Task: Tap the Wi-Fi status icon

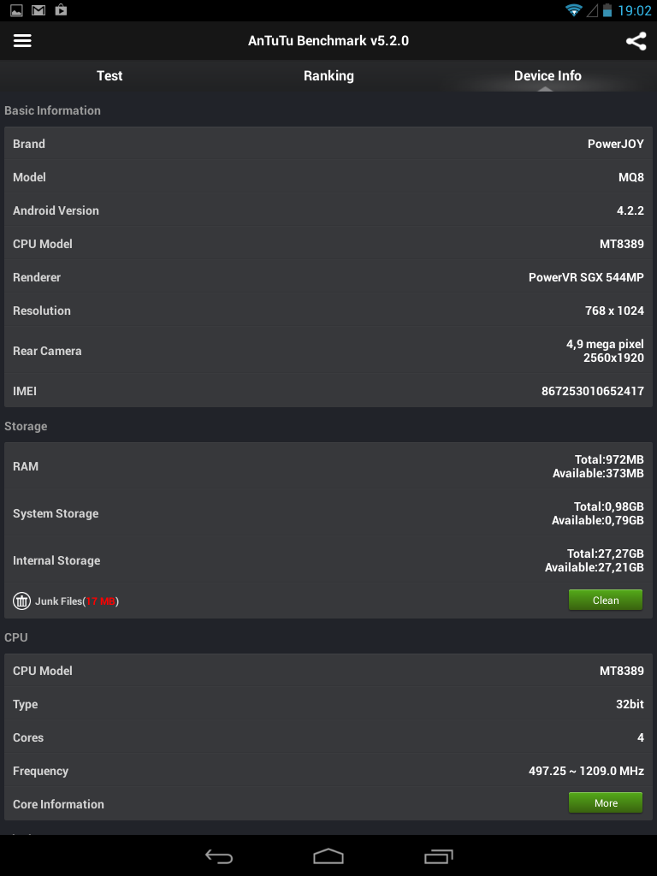Action: [x=573, y=10]
